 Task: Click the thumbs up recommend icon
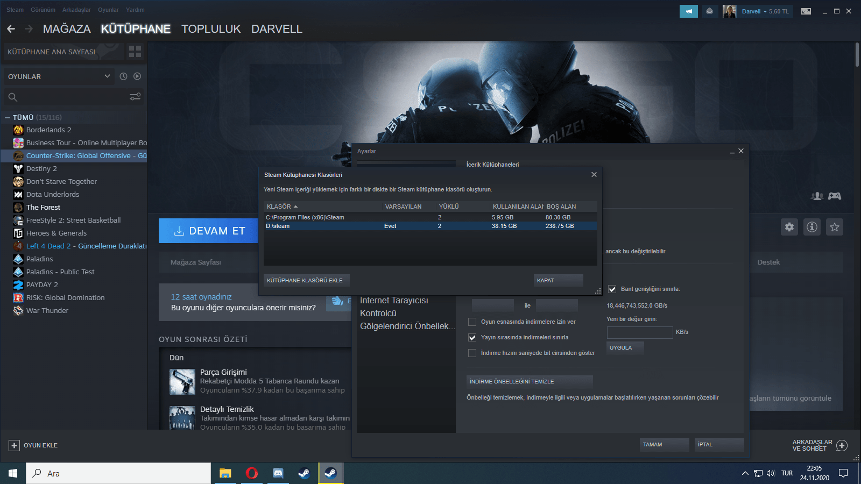click(x=337, y=301)
